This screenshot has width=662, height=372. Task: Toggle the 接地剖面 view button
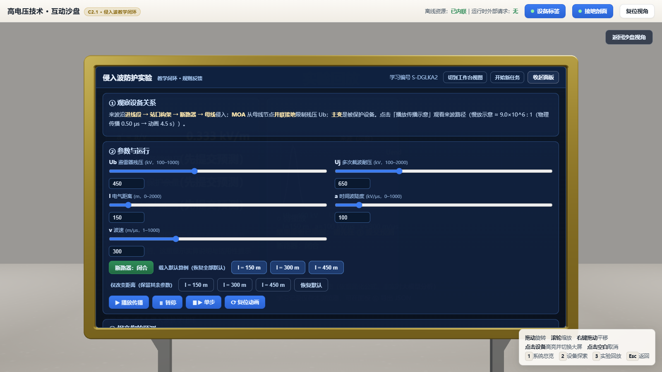click(592, 11)
